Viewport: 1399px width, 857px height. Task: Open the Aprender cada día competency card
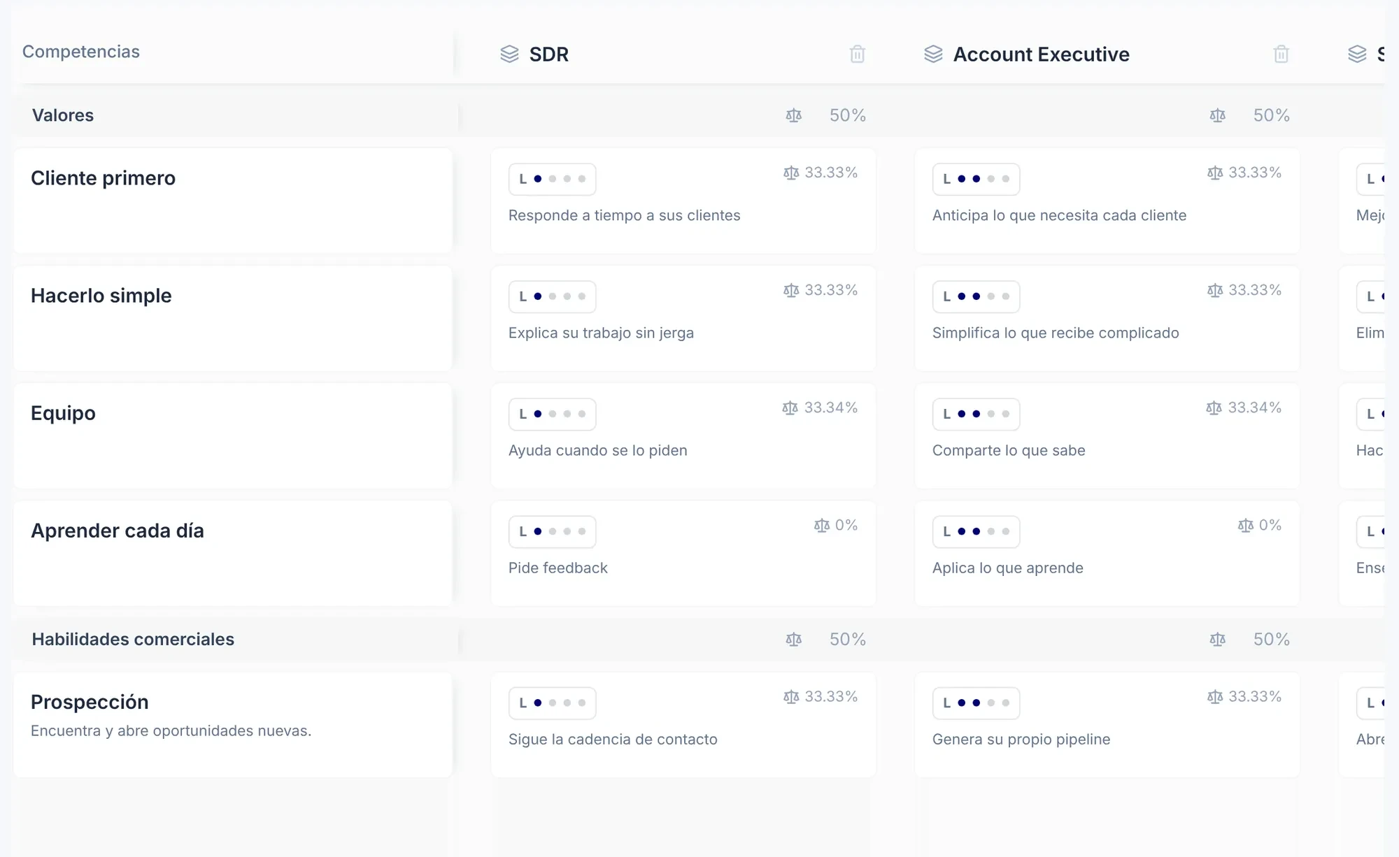(x=233, y=553)
